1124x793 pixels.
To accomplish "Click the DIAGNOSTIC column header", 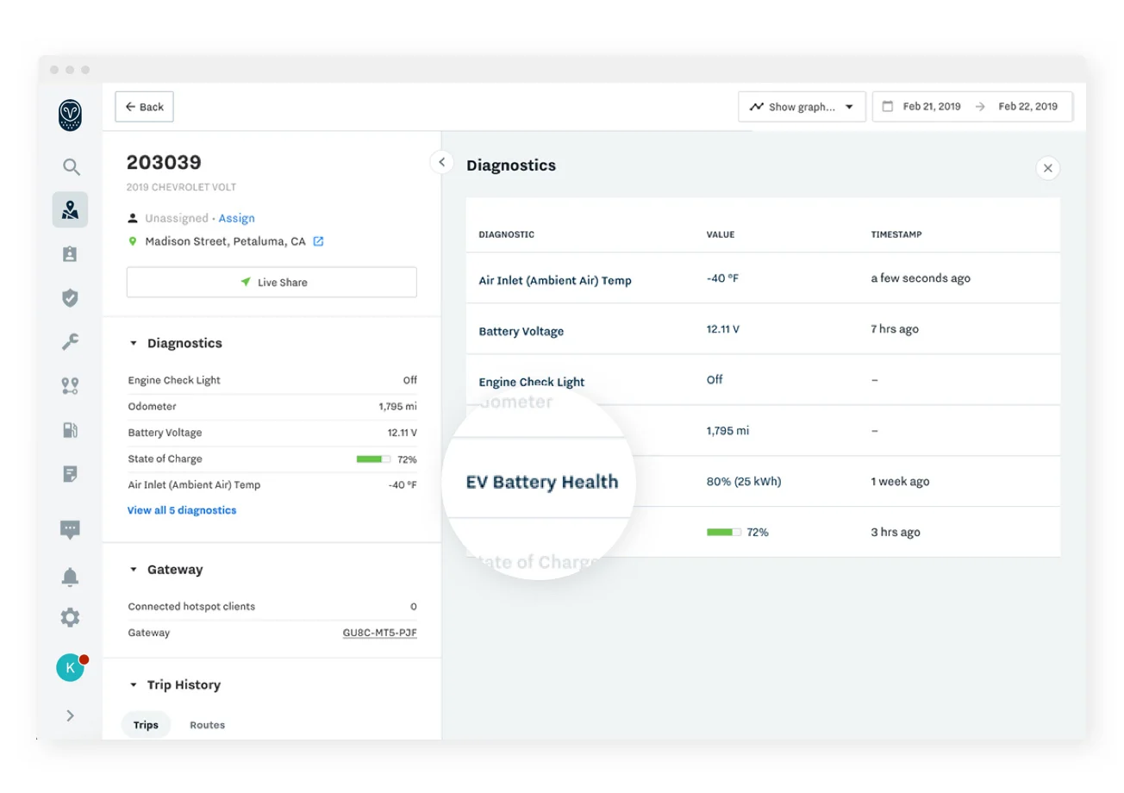I will point(506,234).
